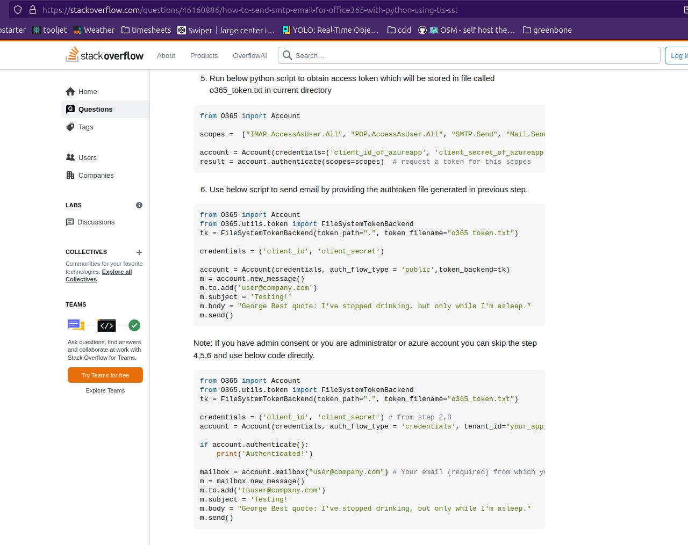Follow the Explore Teams link

click(105, 390)
